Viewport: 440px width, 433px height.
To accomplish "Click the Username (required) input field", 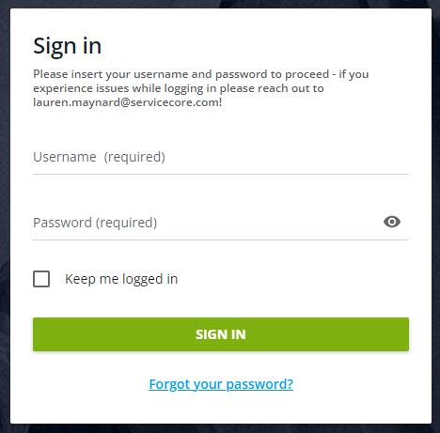I will pos(221,157).
